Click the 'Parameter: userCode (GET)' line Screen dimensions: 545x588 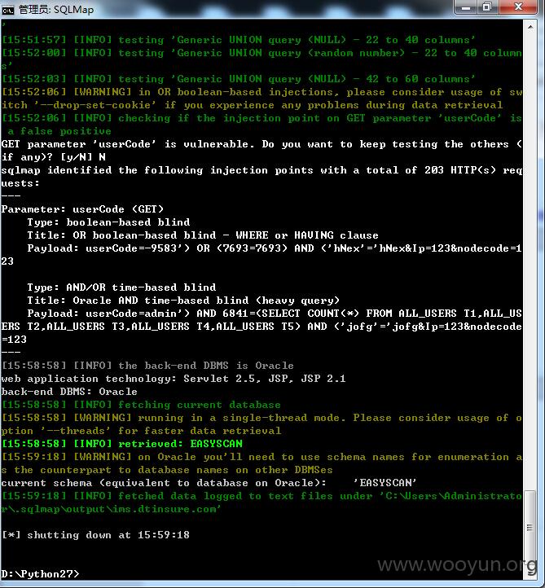[82, 209]
